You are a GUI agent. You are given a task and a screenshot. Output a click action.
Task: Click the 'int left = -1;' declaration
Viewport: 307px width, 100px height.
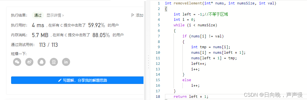(x=189, y=14)
